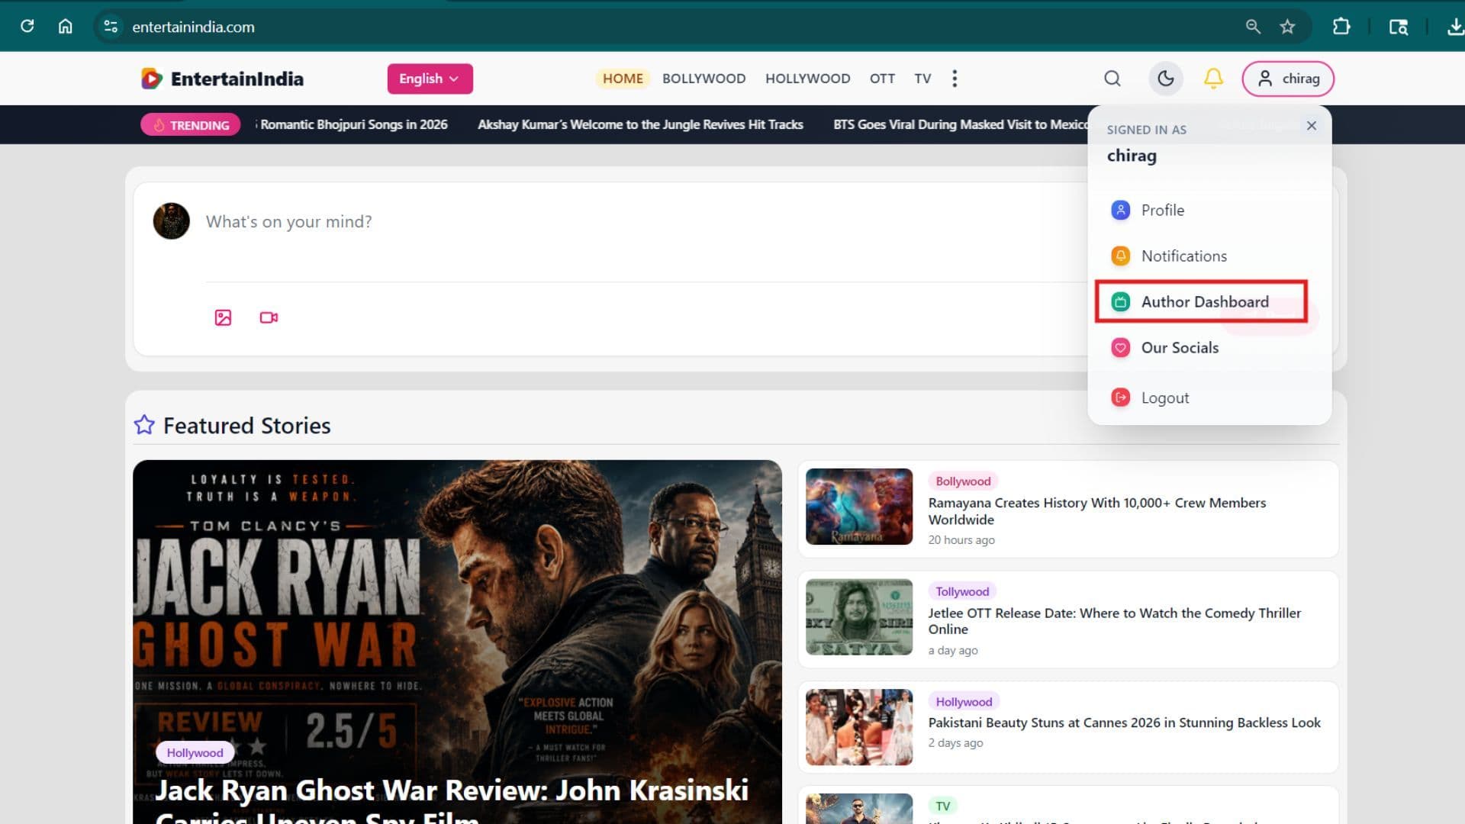
Task: Open the Romantic Bhojpuri Songs in 2026 headline
Action: 353,124
